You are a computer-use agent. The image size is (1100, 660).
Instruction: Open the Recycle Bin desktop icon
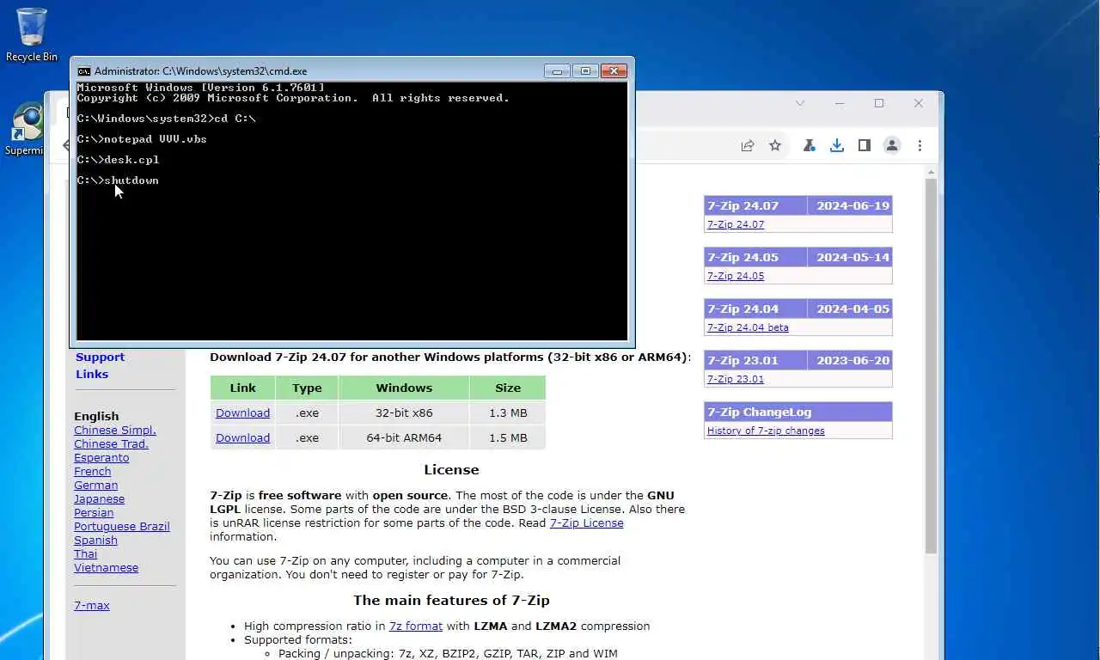coord(31,34)
